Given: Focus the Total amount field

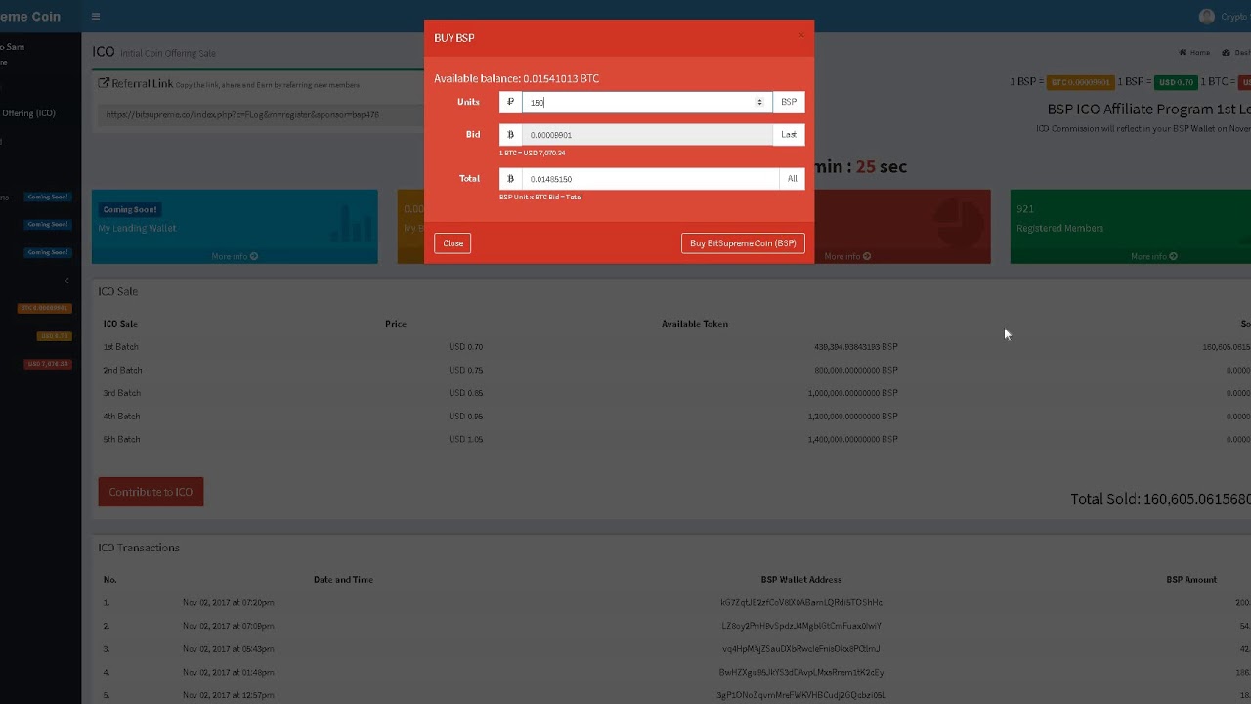Looking at the screenshot, I should point(650,179).
